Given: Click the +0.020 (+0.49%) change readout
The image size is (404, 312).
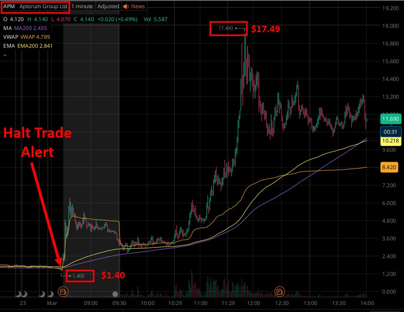Looking at the screenshot, I should (117, 19).
